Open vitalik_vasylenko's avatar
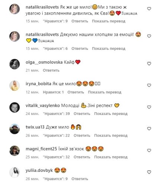This screenshot has width=159, height=186. (14, 108)
